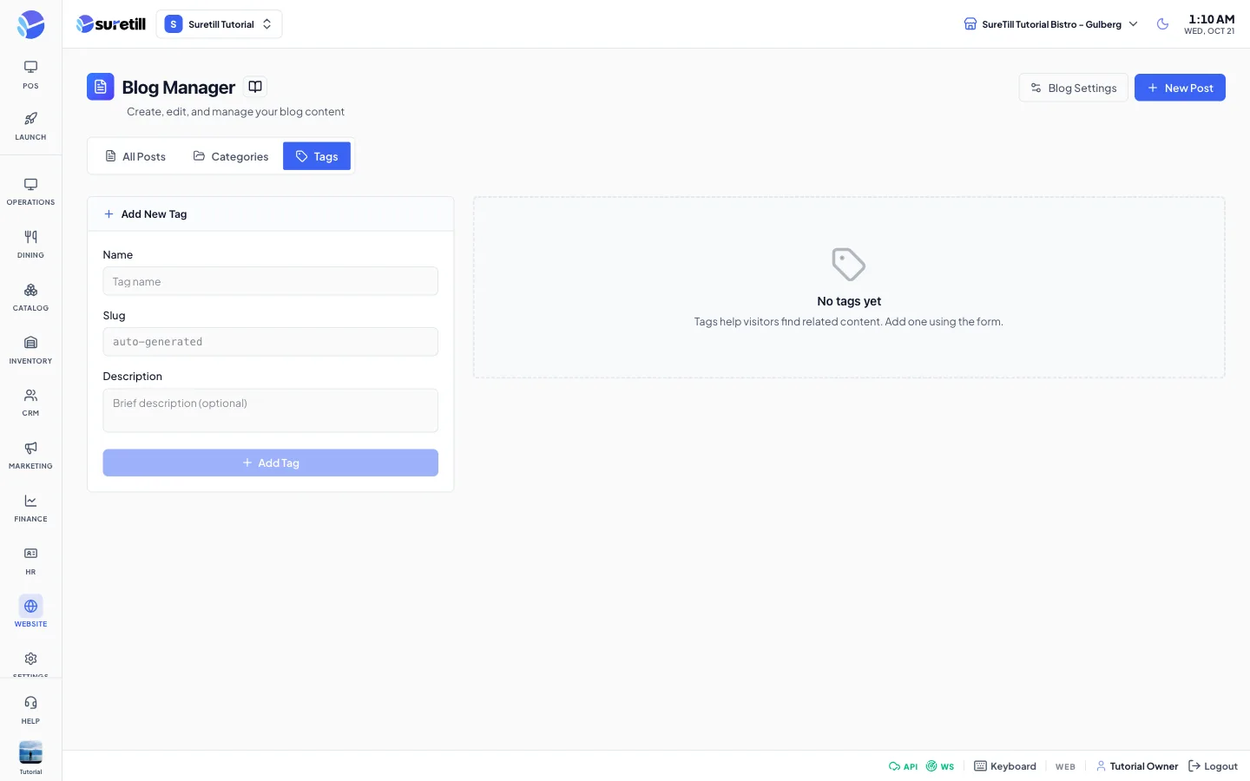Create a New Post
Screen dimensions: 1250x781
[x=1180, y=88]
